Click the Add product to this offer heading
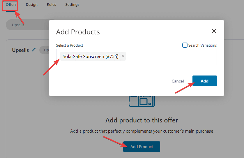This screenshot has height=158, width=244. 142,120
